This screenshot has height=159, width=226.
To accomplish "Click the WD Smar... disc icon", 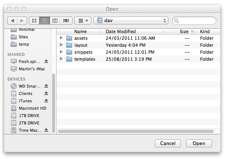I will coord(14,86).
